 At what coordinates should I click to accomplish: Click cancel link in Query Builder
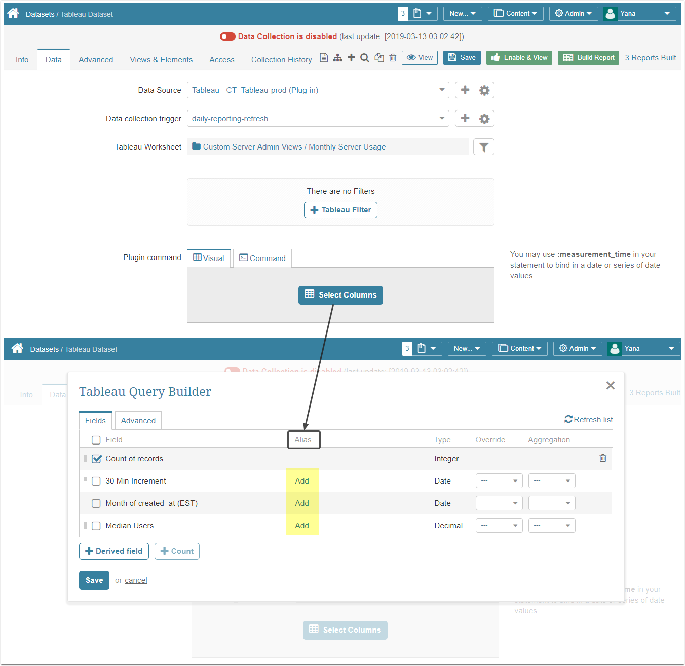pos(136,580)
